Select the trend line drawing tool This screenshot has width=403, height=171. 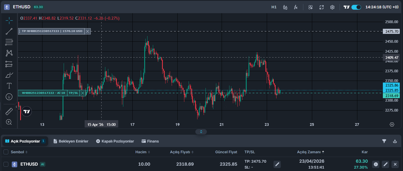click(x=9, y=31)
